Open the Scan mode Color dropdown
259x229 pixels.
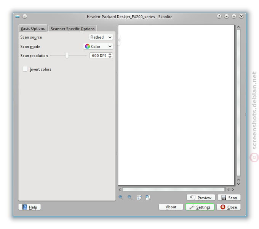pyautogui.click(x=98, y=47)
